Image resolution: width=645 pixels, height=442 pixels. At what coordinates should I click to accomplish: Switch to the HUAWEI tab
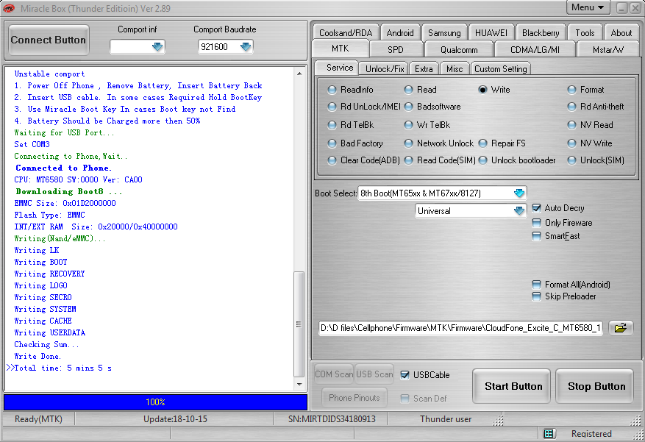(x=491, y=33)
